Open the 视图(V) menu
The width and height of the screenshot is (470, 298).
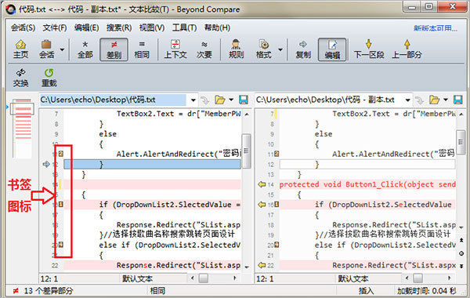click(x=152, y=28)
